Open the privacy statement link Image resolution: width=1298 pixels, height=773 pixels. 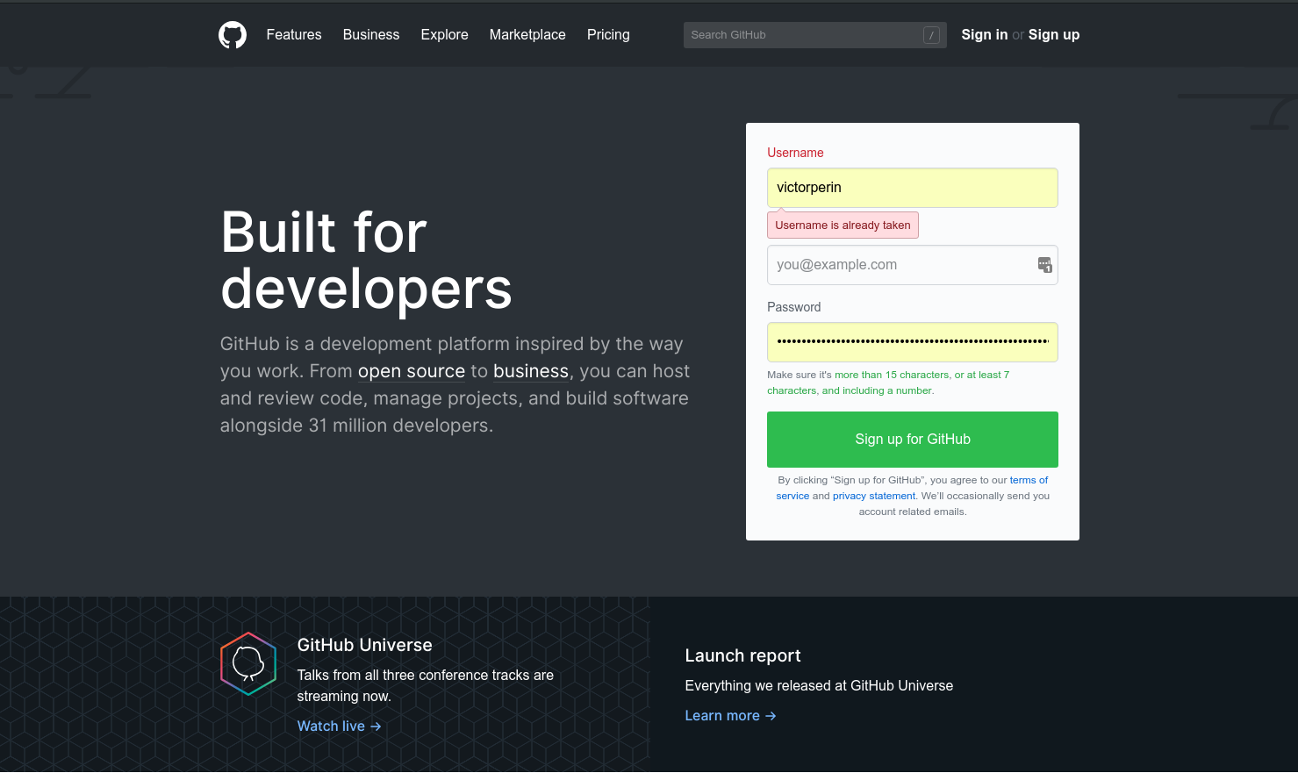tap(874, 496)
